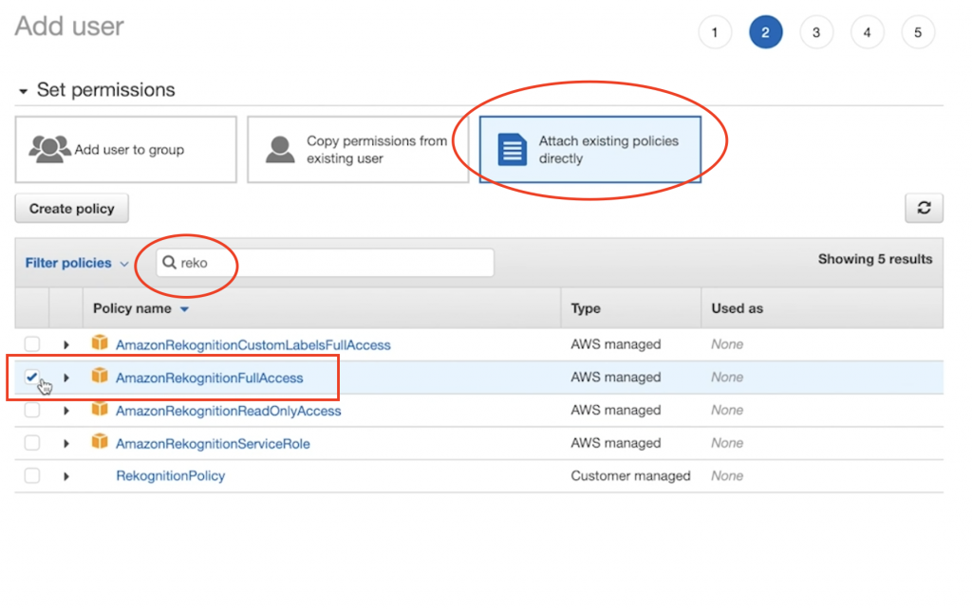Jump to step 4 in the wizard
This screenshot has width=972, height=609.
(868, 32)
